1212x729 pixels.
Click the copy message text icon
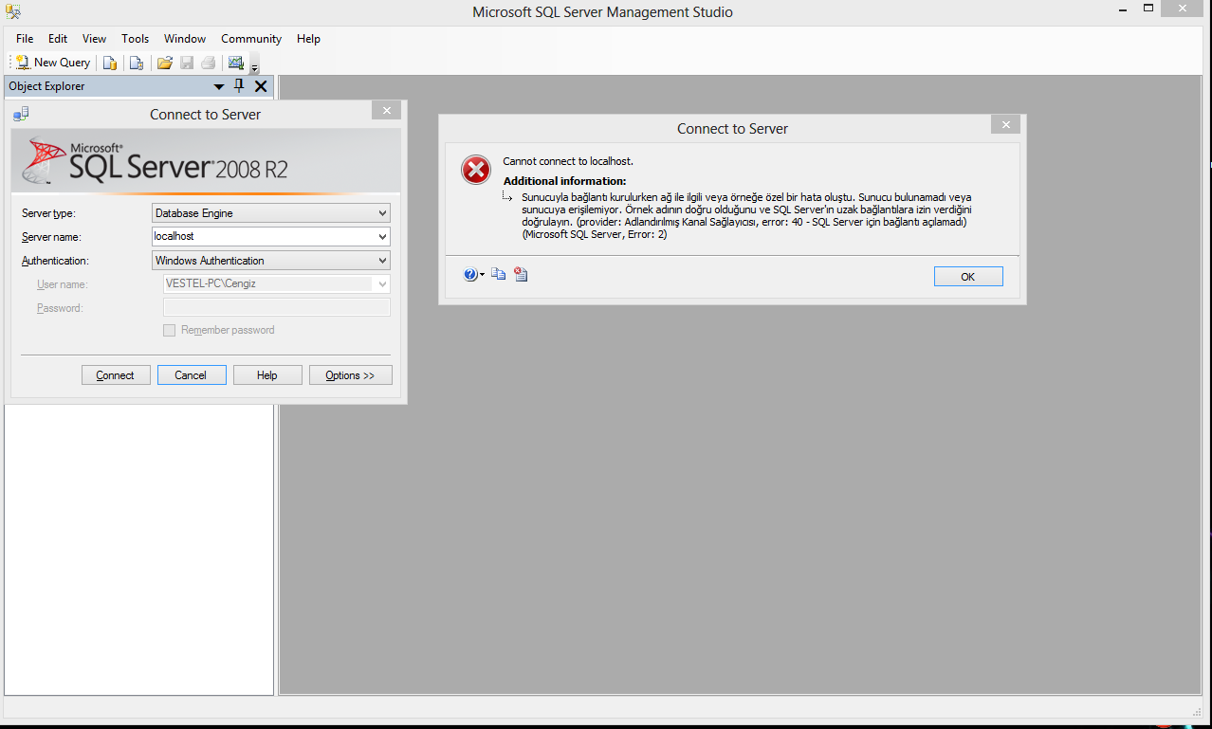point(499,275)
